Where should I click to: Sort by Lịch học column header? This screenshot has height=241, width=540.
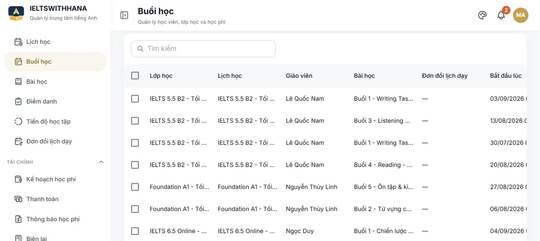pyautogui.click(x=230, y=76)
